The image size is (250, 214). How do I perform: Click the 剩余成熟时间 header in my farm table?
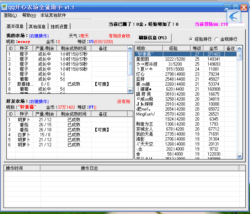click(x=74, y=49)
